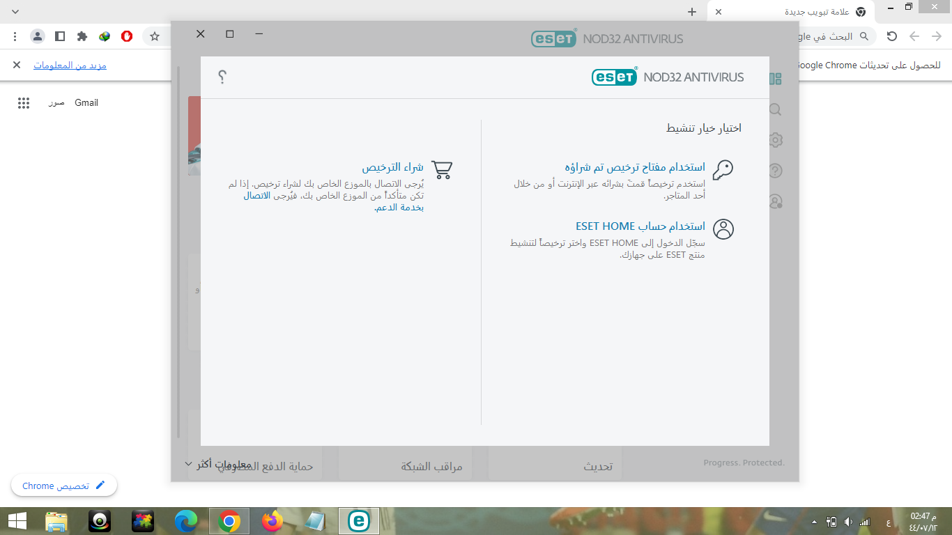Screen dimensions: 952x535
Task: Open ESET حماية الدفع tile
Action: [255, 464]
